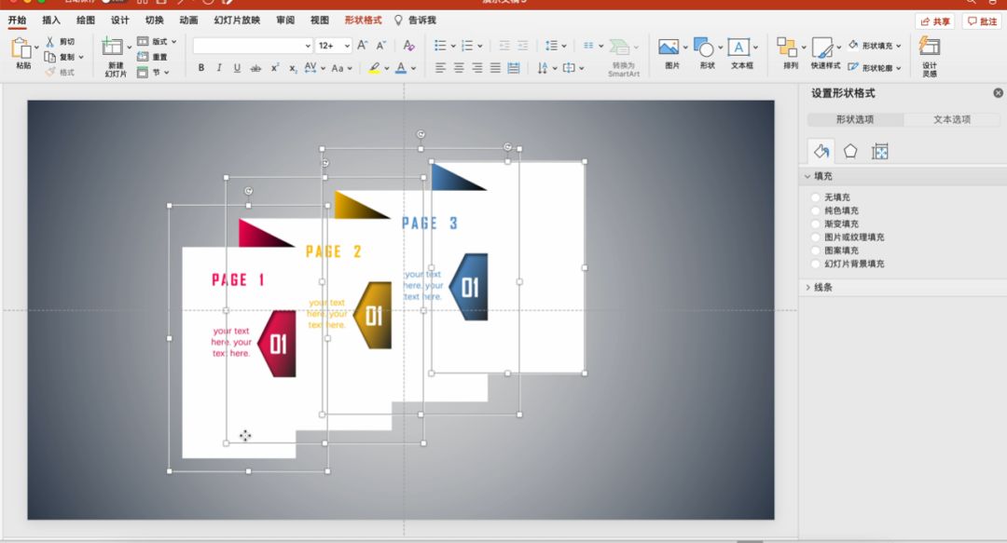Click the Tell Me (告诉我) search box
Image resolution: width=1007 pixels, height=543 pixels.
415,20
